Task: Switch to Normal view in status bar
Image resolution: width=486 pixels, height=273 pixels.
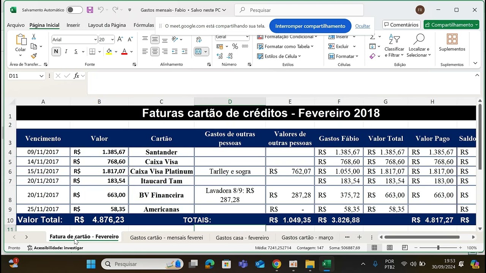Action: click(374, 248)
